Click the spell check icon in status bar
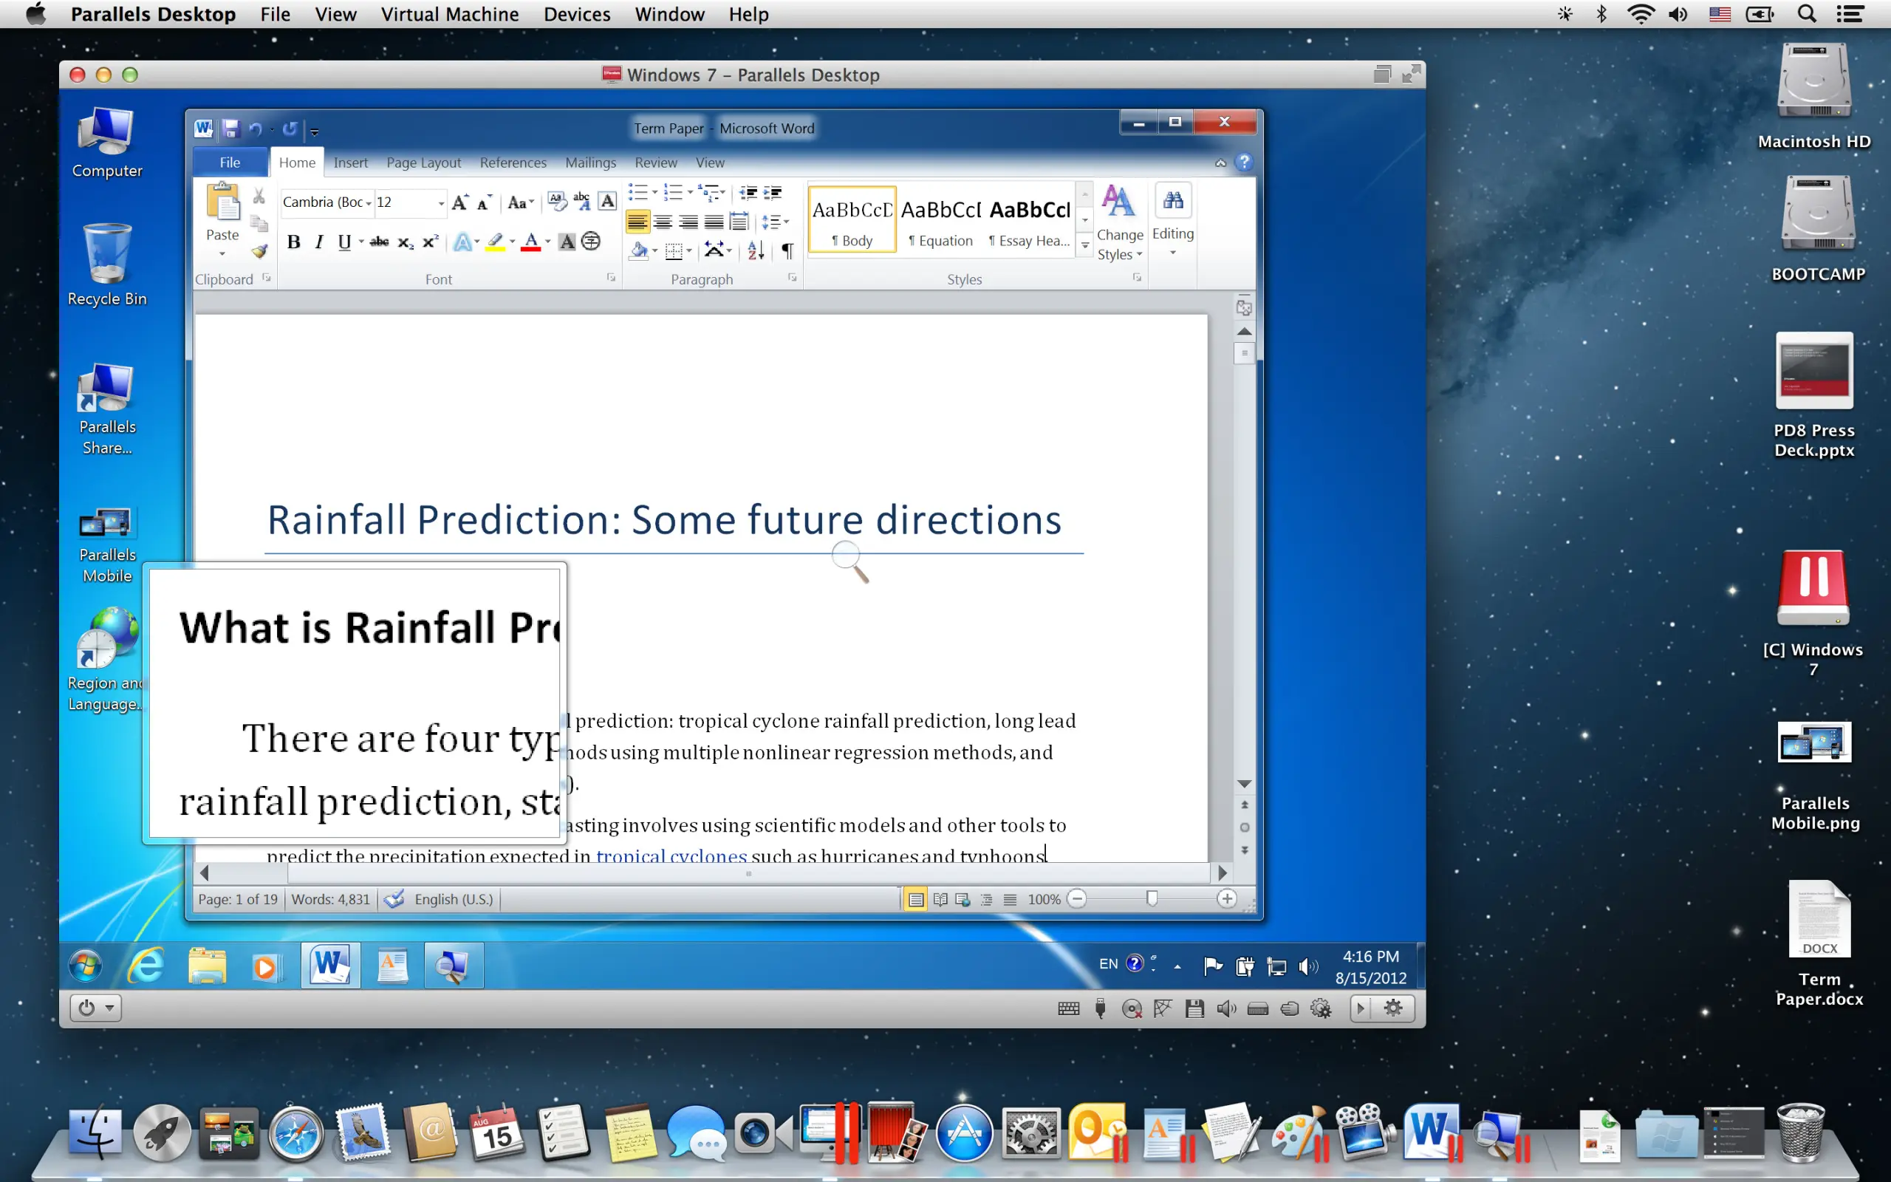This screenshot has height=1182, width=1891. [x=394, y=899]
